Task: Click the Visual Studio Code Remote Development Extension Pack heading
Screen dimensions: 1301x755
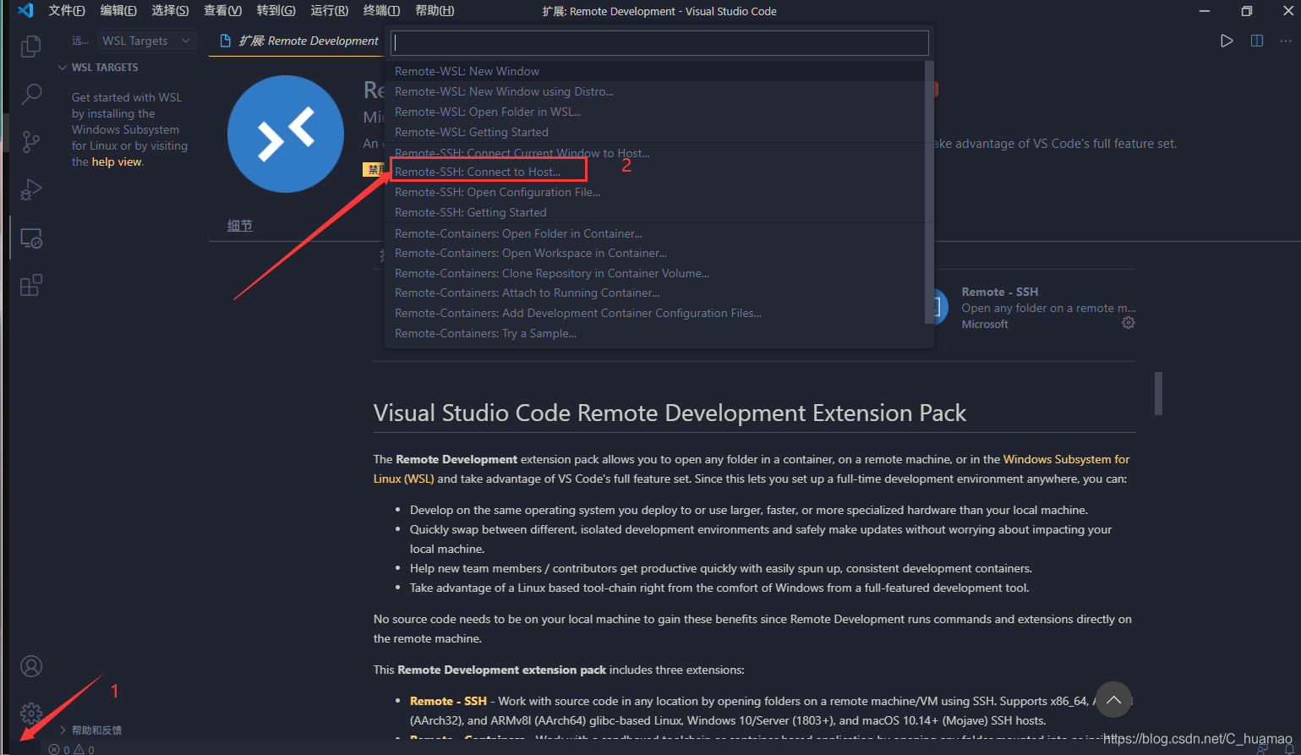Action: (x=670, y=413)
